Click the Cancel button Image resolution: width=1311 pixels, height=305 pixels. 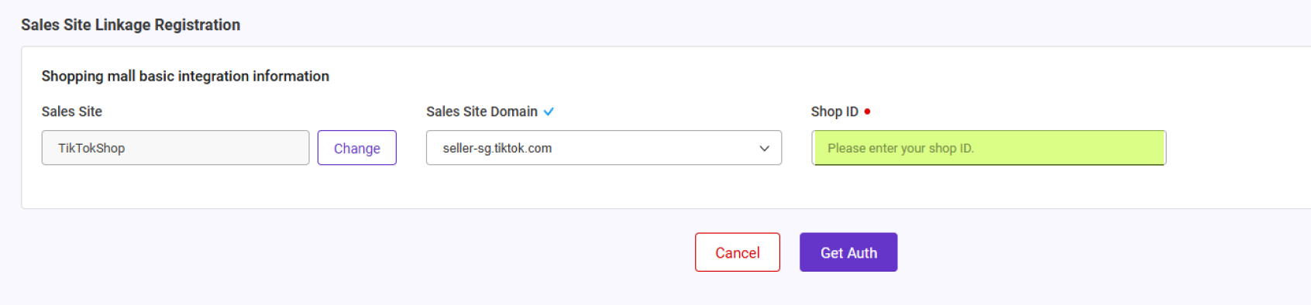click(738, 252)
